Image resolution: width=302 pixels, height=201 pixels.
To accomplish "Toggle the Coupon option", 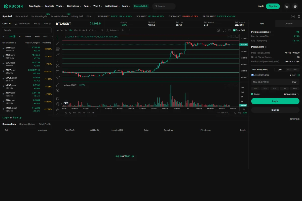I will point(257,94).
